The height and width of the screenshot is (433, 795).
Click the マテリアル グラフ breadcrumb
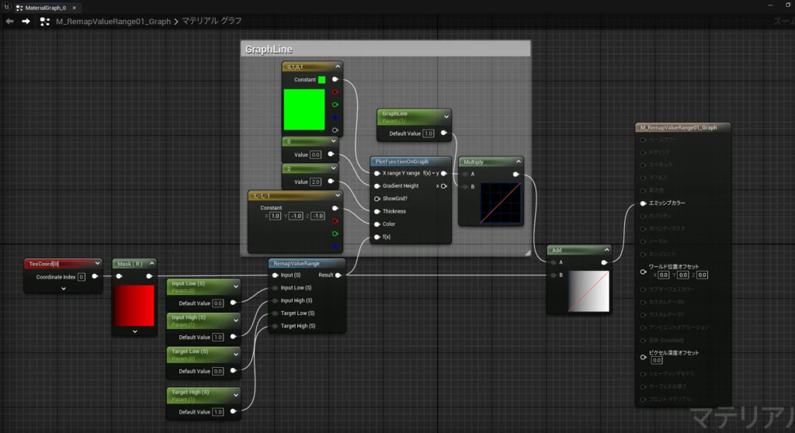click(x=213, y=22)
